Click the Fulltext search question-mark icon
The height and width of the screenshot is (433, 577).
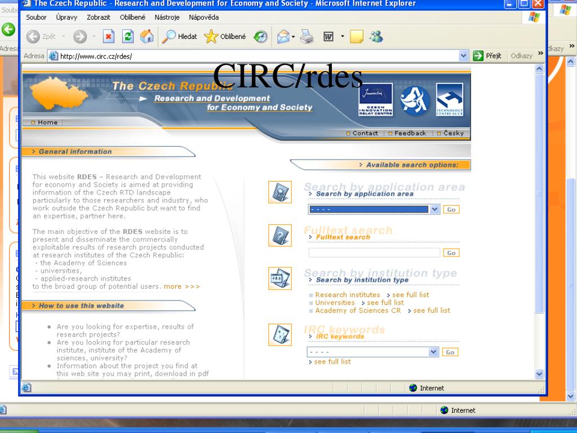point(280,235)
